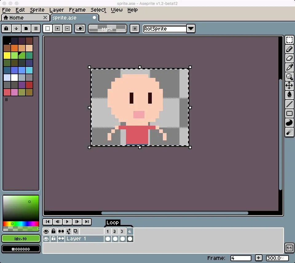Toggle continuous mode on Layer 1
Viewport: 295px width, 263px height.
61,239
